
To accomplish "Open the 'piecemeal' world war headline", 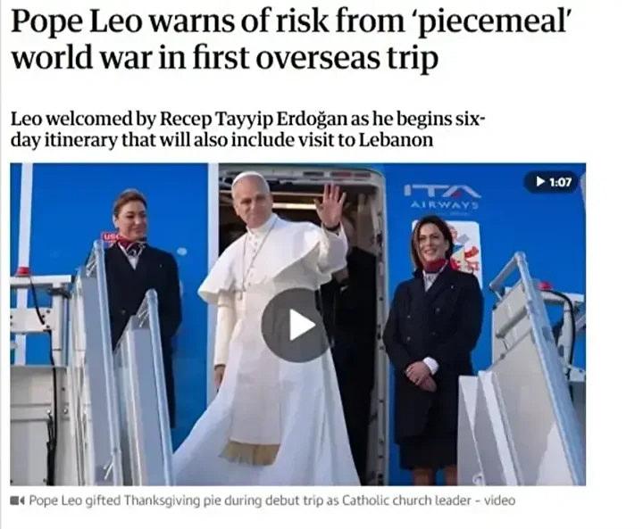I will 290,39.
